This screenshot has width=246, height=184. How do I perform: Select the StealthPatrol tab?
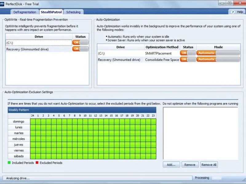51,12
